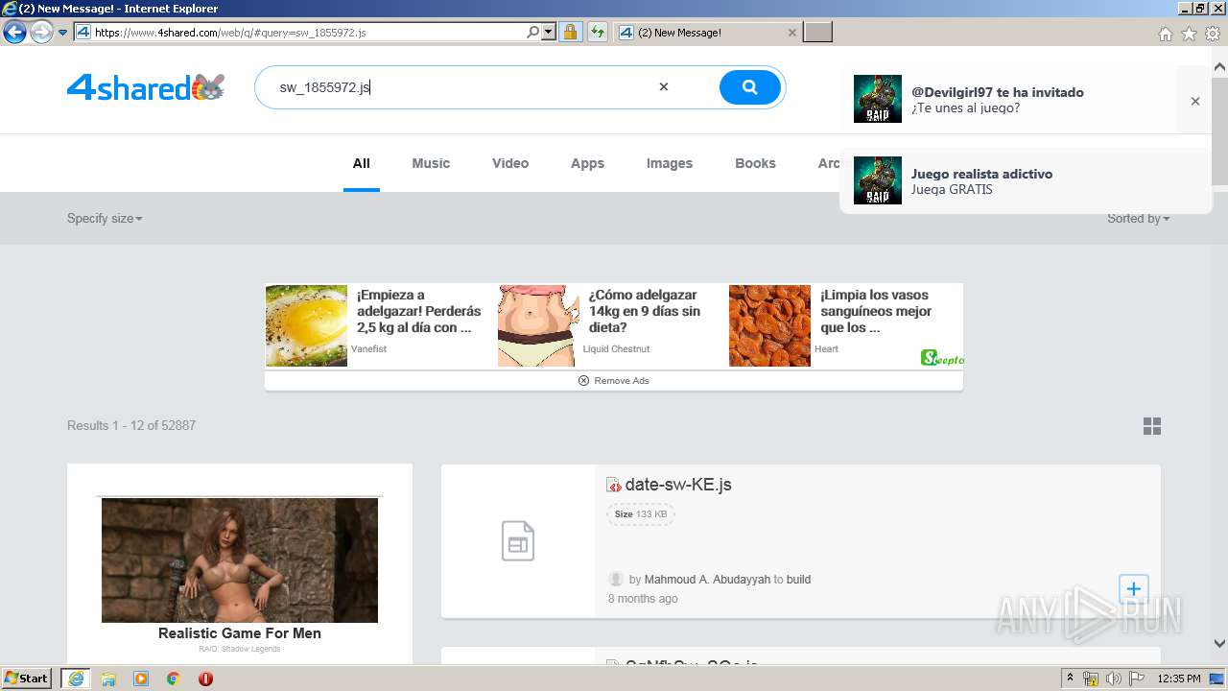This screenshot has width=1228, height=691.
Task: Open the Windows Start button
Action: point(27,679)
